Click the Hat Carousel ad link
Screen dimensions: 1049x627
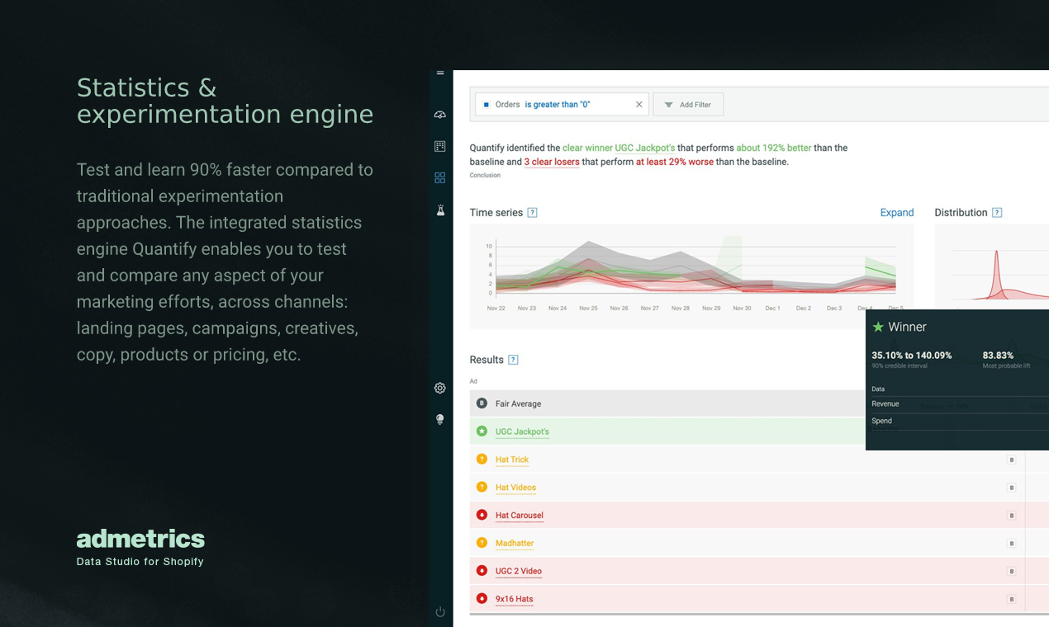click(x=519, y=516)
